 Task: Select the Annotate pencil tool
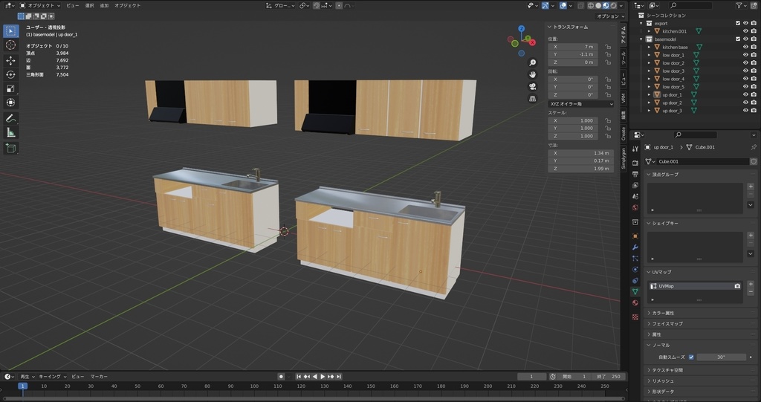[11, 118]
